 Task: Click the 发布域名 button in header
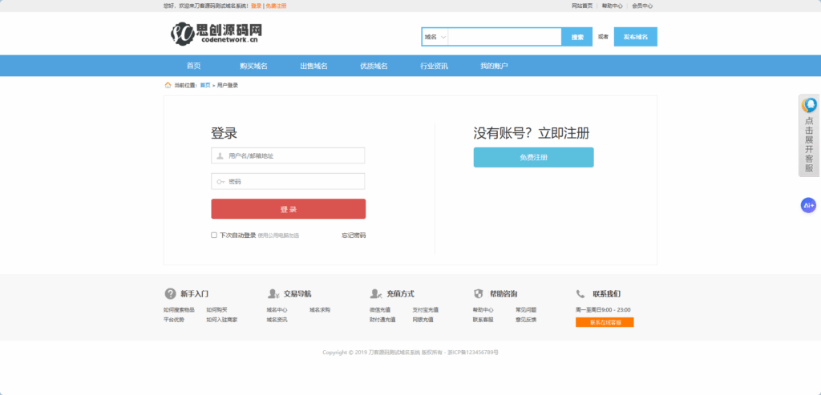click(x=635, y=37)
